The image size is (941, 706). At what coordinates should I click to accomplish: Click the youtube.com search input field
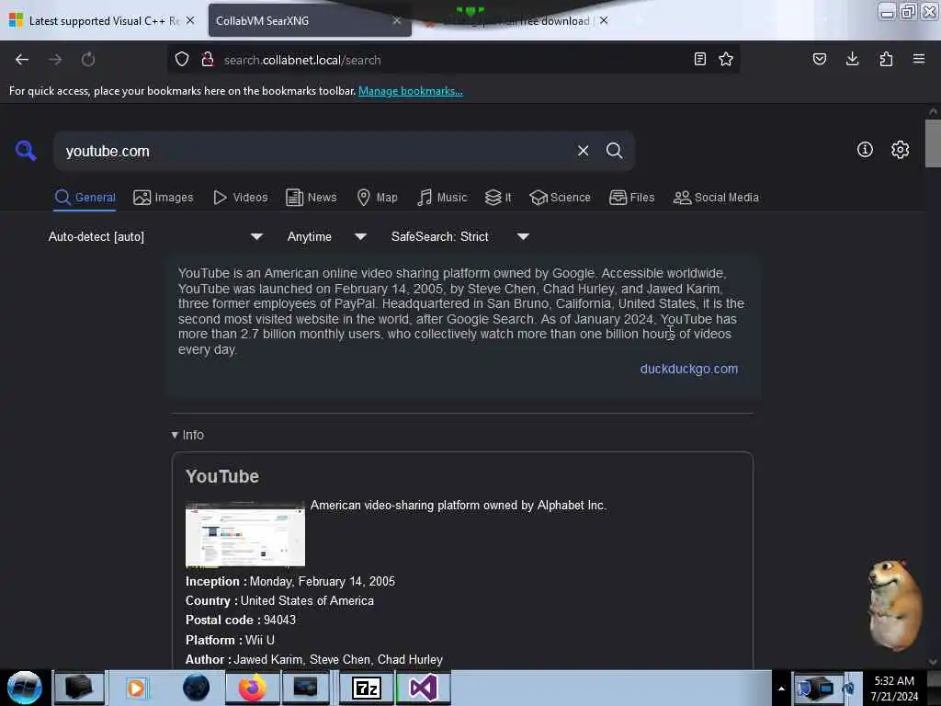point(318,151)
